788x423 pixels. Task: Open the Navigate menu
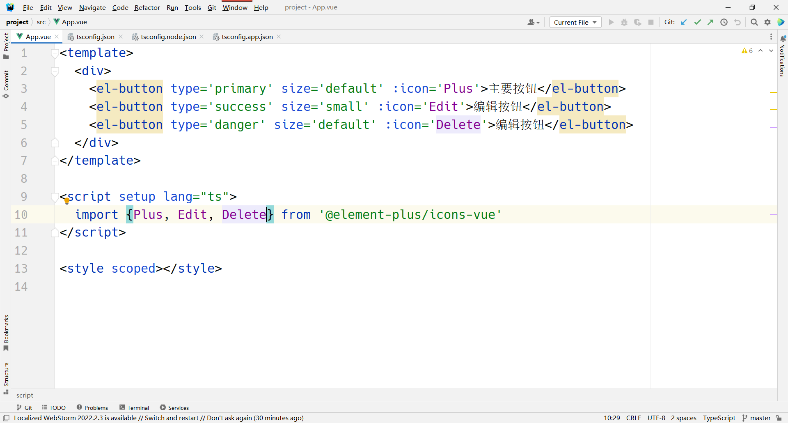[x=92, y=7]
